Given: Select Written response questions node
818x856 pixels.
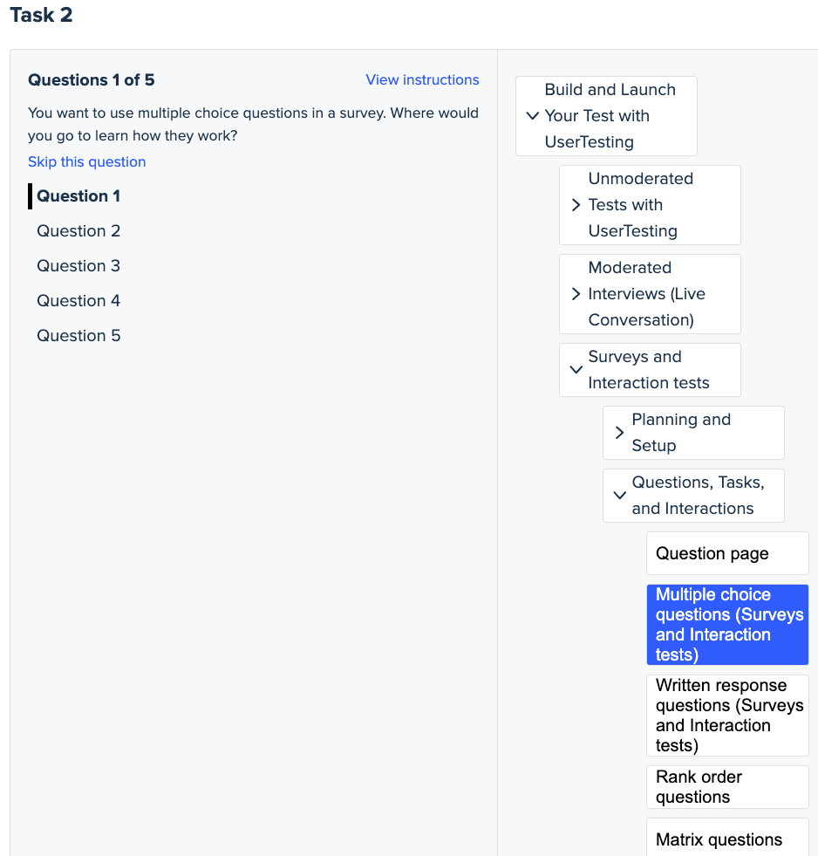Looking at the screenshot, I should [x=726, y=716].
